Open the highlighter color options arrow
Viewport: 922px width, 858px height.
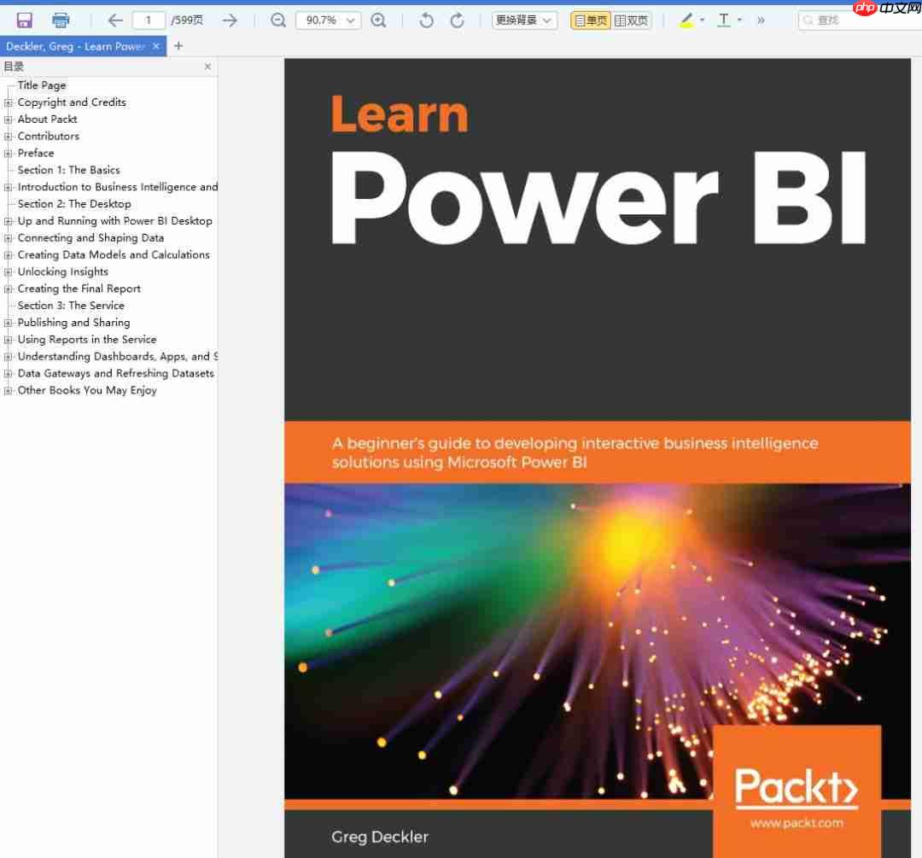click(x=701, y=19)
